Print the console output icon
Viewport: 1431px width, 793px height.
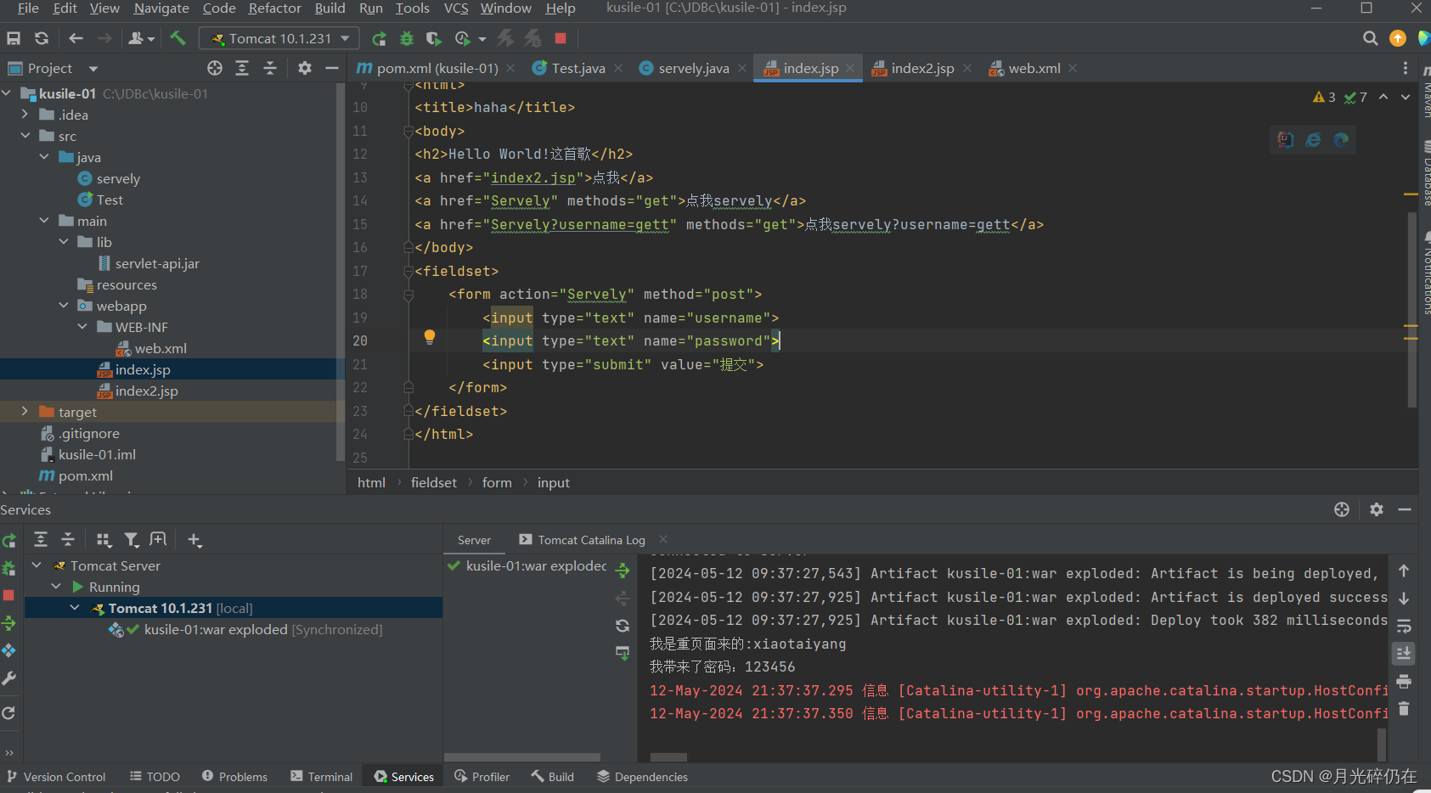(x=1404, y=682)
